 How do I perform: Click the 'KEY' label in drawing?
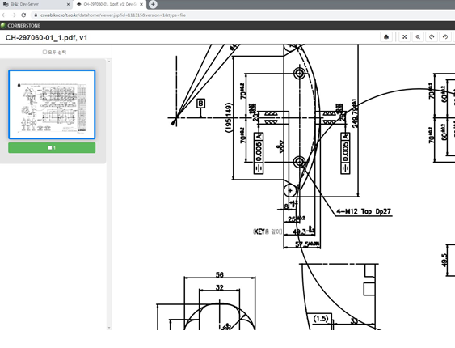259,231
